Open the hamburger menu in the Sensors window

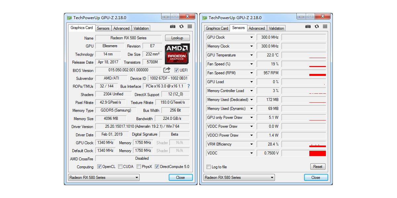325,26
